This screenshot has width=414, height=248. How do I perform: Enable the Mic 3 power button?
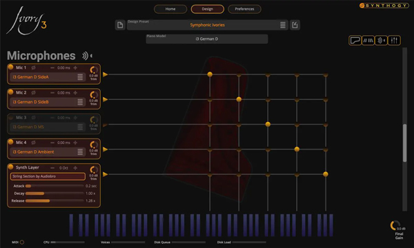[10, 117]
